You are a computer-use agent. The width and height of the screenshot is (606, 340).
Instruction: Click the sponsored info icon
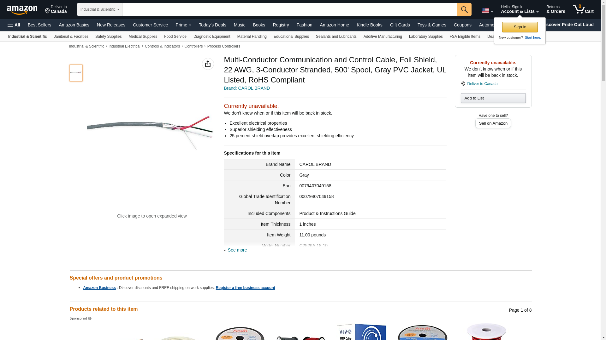coord(90,319)
